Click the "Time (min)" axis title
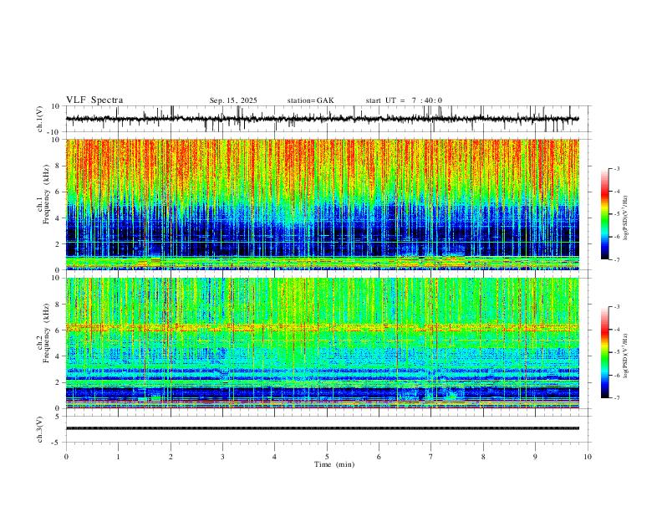Viewport: 662px width, 512px height. 334,464
